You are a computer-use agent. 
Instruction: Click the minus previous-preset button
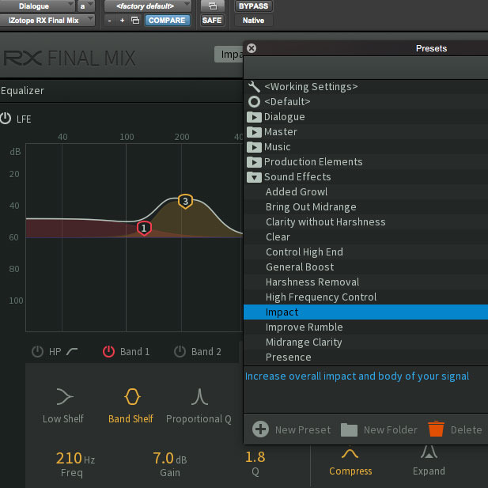pyautogui.click(x=110, y=21)
